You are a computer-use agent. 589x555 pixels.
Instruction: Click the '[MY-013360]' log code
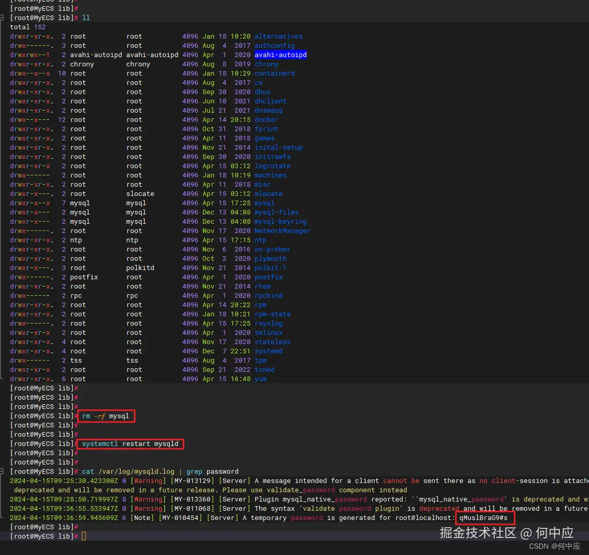[193, 499]
